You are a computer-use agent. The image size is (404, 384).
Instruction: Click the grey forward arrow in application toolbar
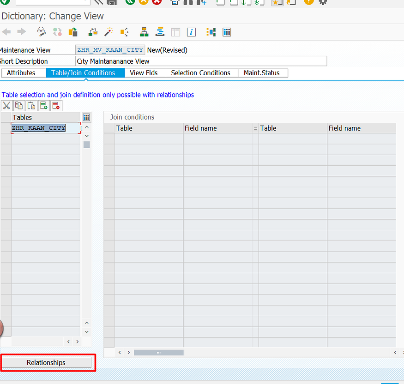pos(22,32)
